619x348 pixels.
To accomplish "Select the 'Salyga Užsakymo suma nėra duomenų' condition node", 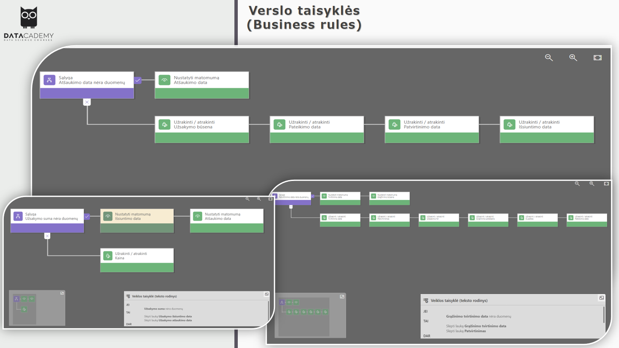I will pos(47,221).
